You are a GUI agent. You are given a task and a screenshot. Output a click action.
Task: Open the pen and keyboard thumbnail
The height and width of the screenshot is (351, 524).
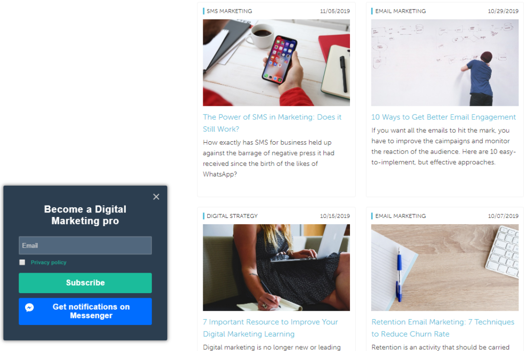(445, 268)
